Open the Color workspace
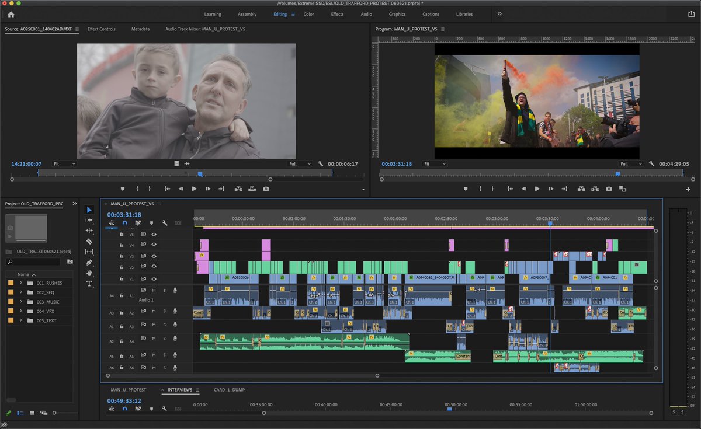 pyautogui.click(x=308, y=14)
